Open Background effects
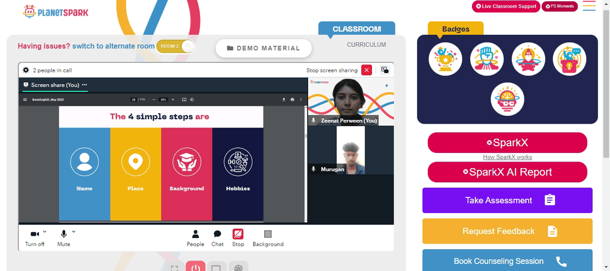Image resolution: width=610 pixels, height=271 pixels. (x=268, y=238)
